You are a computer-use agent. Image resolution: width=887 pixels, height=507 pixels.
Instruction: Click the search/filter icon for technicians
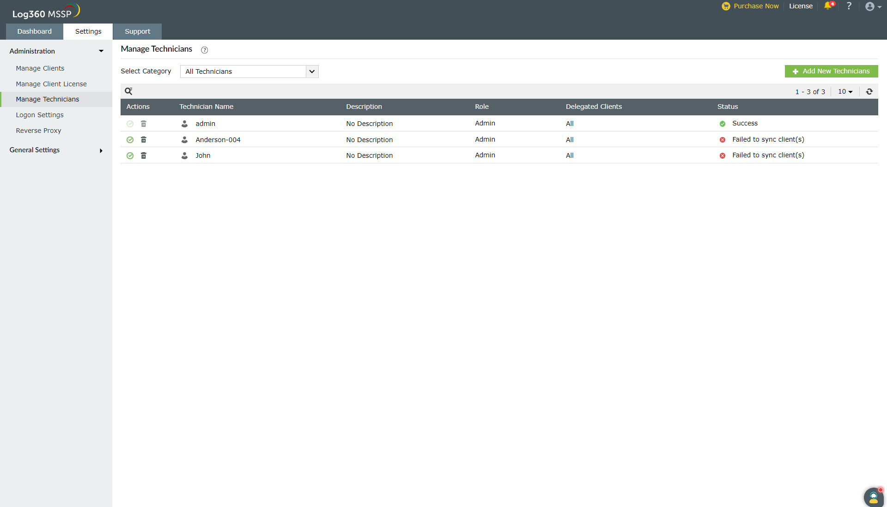[x=128, y=91]
